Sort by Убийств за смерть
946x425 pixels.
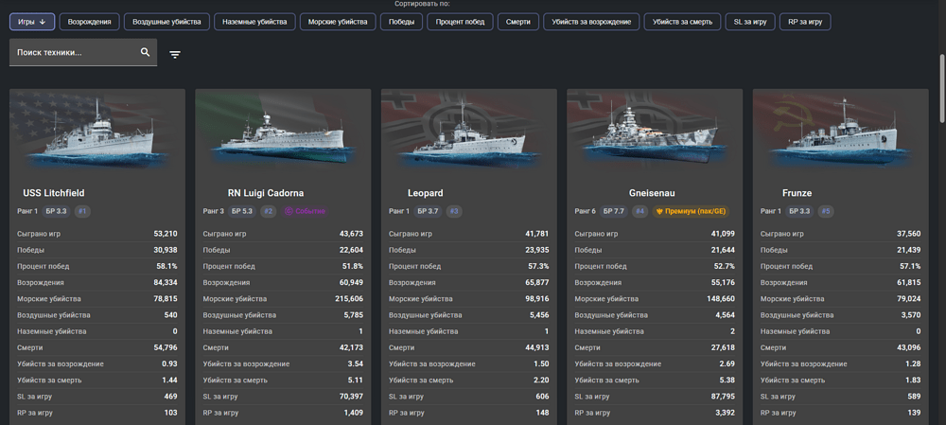click(x=682, y=22)
